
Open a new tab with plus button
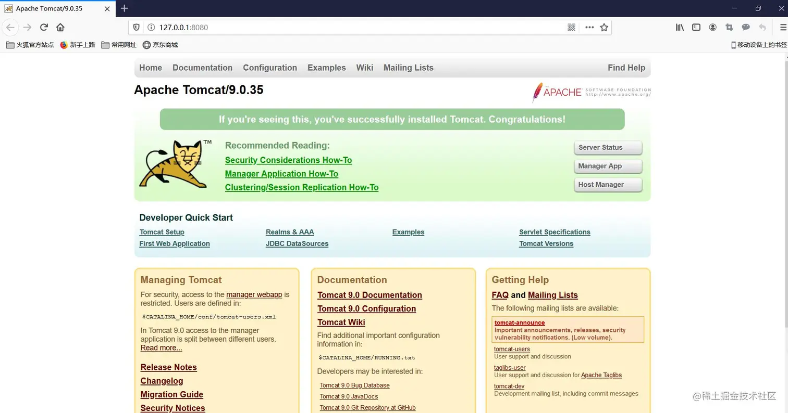click(124, 8)
